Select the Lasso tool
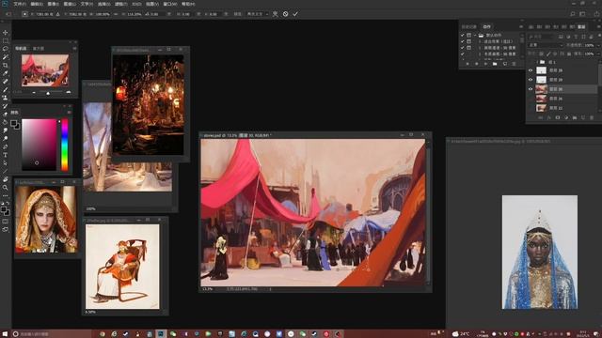This screenshot has width=602, height=338. tap(6, 49)
